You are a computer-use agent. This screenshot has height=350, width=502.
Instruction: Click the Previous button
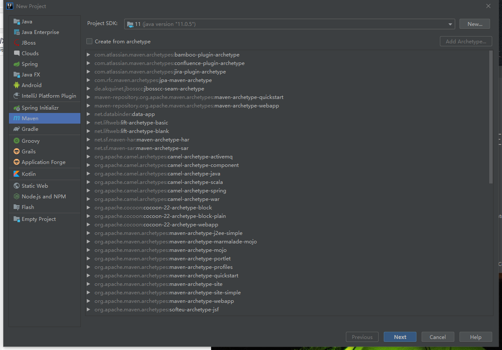pos(362,337)
